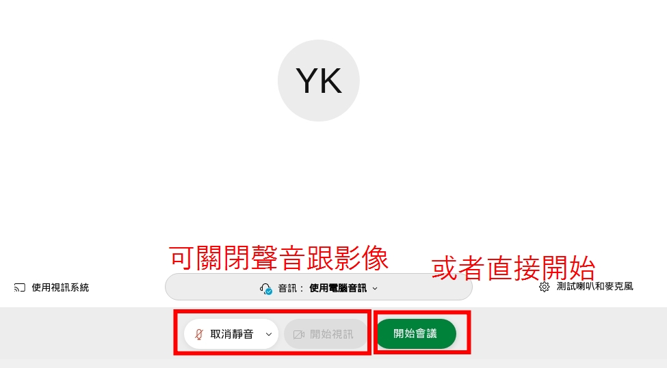Expand the chevron next to 取消靜音
This screenshot has width=667, height=368.
(x=268, y=334)
